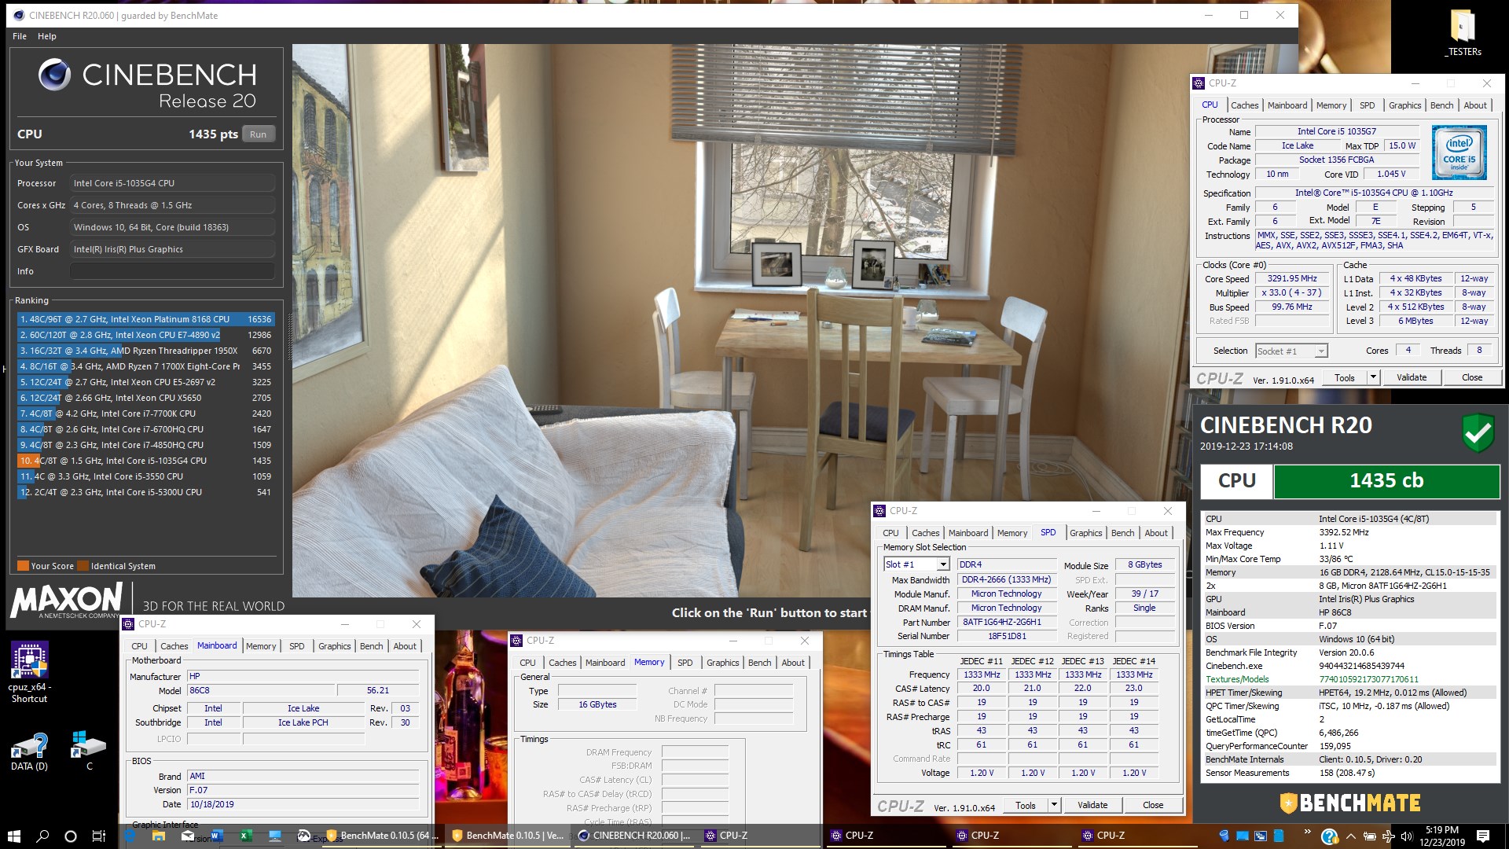Click Close button in CPU-Z SPD window

1153,805
